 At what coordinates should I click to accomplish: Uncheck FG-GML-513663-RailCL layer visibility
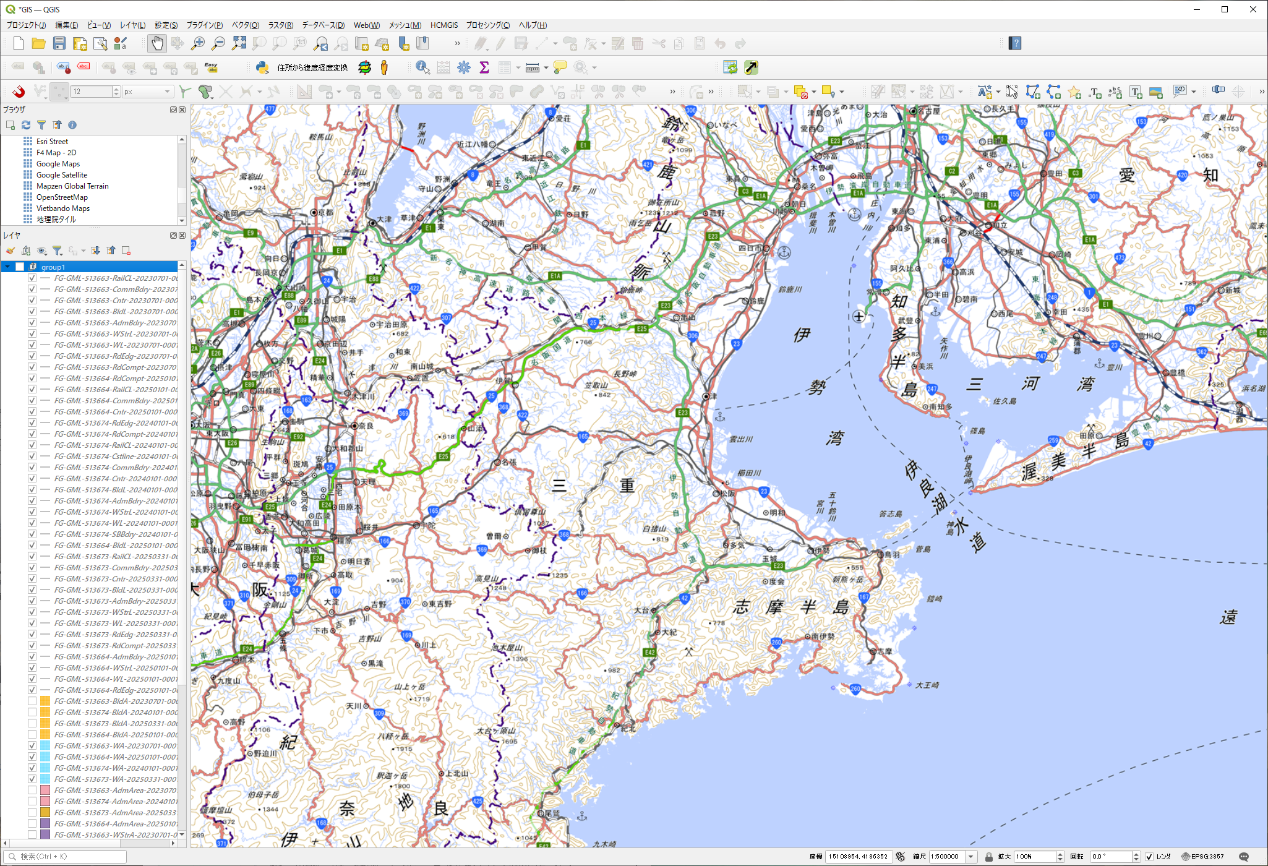pyautogui.click(x=32, y=278)
